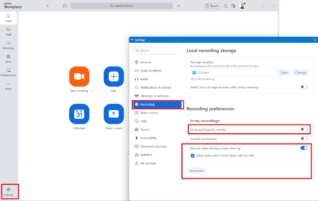This screenshot has height=201, width=318.
Task: Open Statistics settings category
Action: pos(157,155)
